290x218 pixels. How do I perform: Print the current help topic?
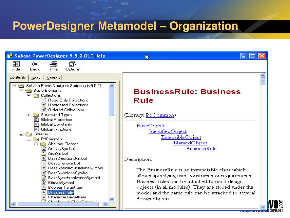(54, 64)
